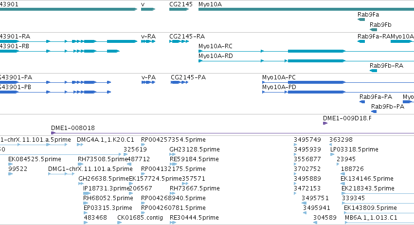Select the Myo10A-PD protein label

point(279,87)
